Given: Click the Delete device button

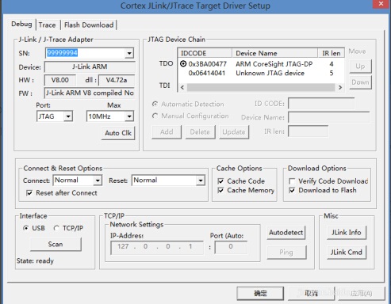Looking at the screenshot, I should click(x=200, y=132).
